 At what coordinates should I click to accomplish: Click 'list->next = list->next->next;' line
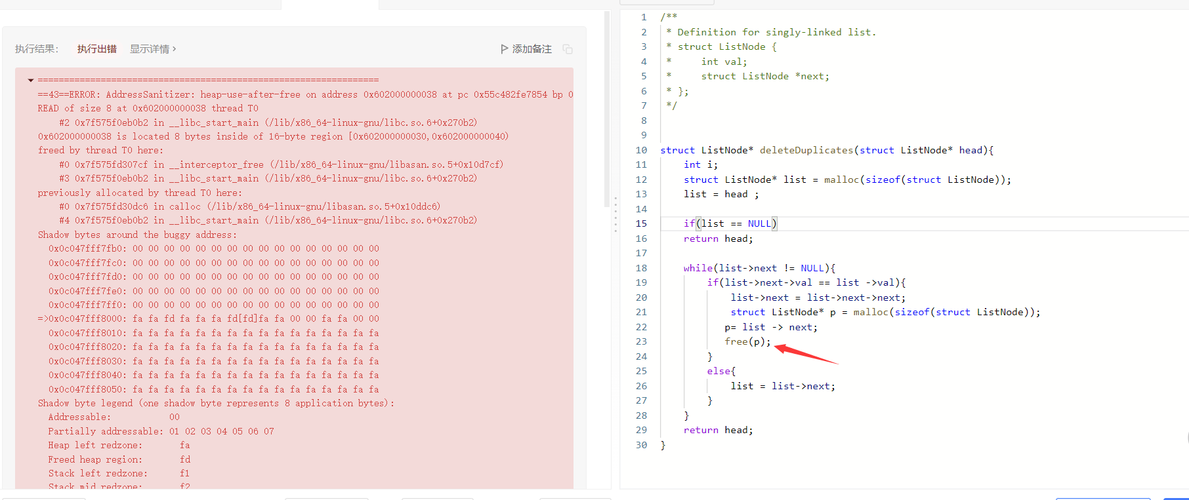click(x=818, y=298)
